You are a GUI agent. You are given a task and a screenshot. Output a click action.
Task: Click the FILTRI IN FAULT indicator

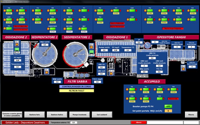(x=77, y=91)
